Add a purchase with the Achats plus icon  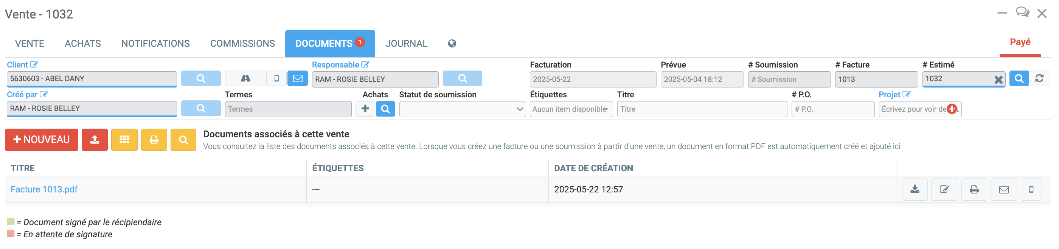click(x=365, y=109)
